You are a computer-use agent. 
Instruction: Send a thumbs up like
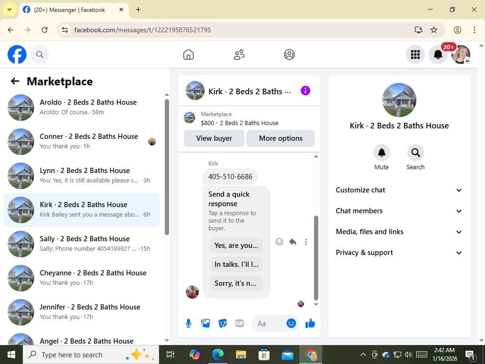(310, 323)
